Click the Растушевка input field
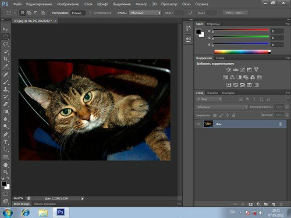 pyautogui.click(x=78, y=13)
